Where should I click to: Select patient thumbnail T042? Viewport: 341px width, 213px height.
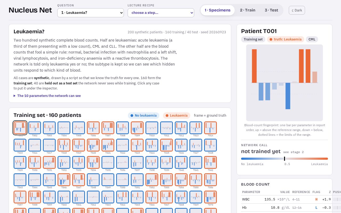coord(210,162)
